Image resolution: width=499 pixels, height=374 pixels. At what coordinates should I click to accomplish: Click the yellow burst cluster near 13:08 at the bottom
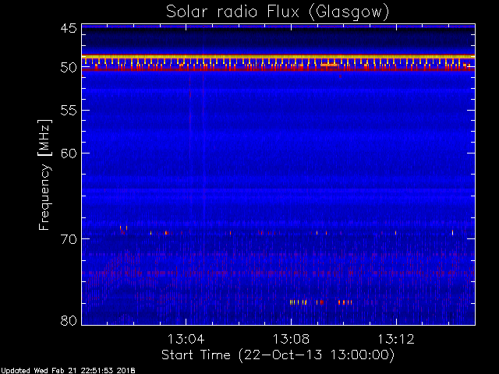[x=298, y=302]
